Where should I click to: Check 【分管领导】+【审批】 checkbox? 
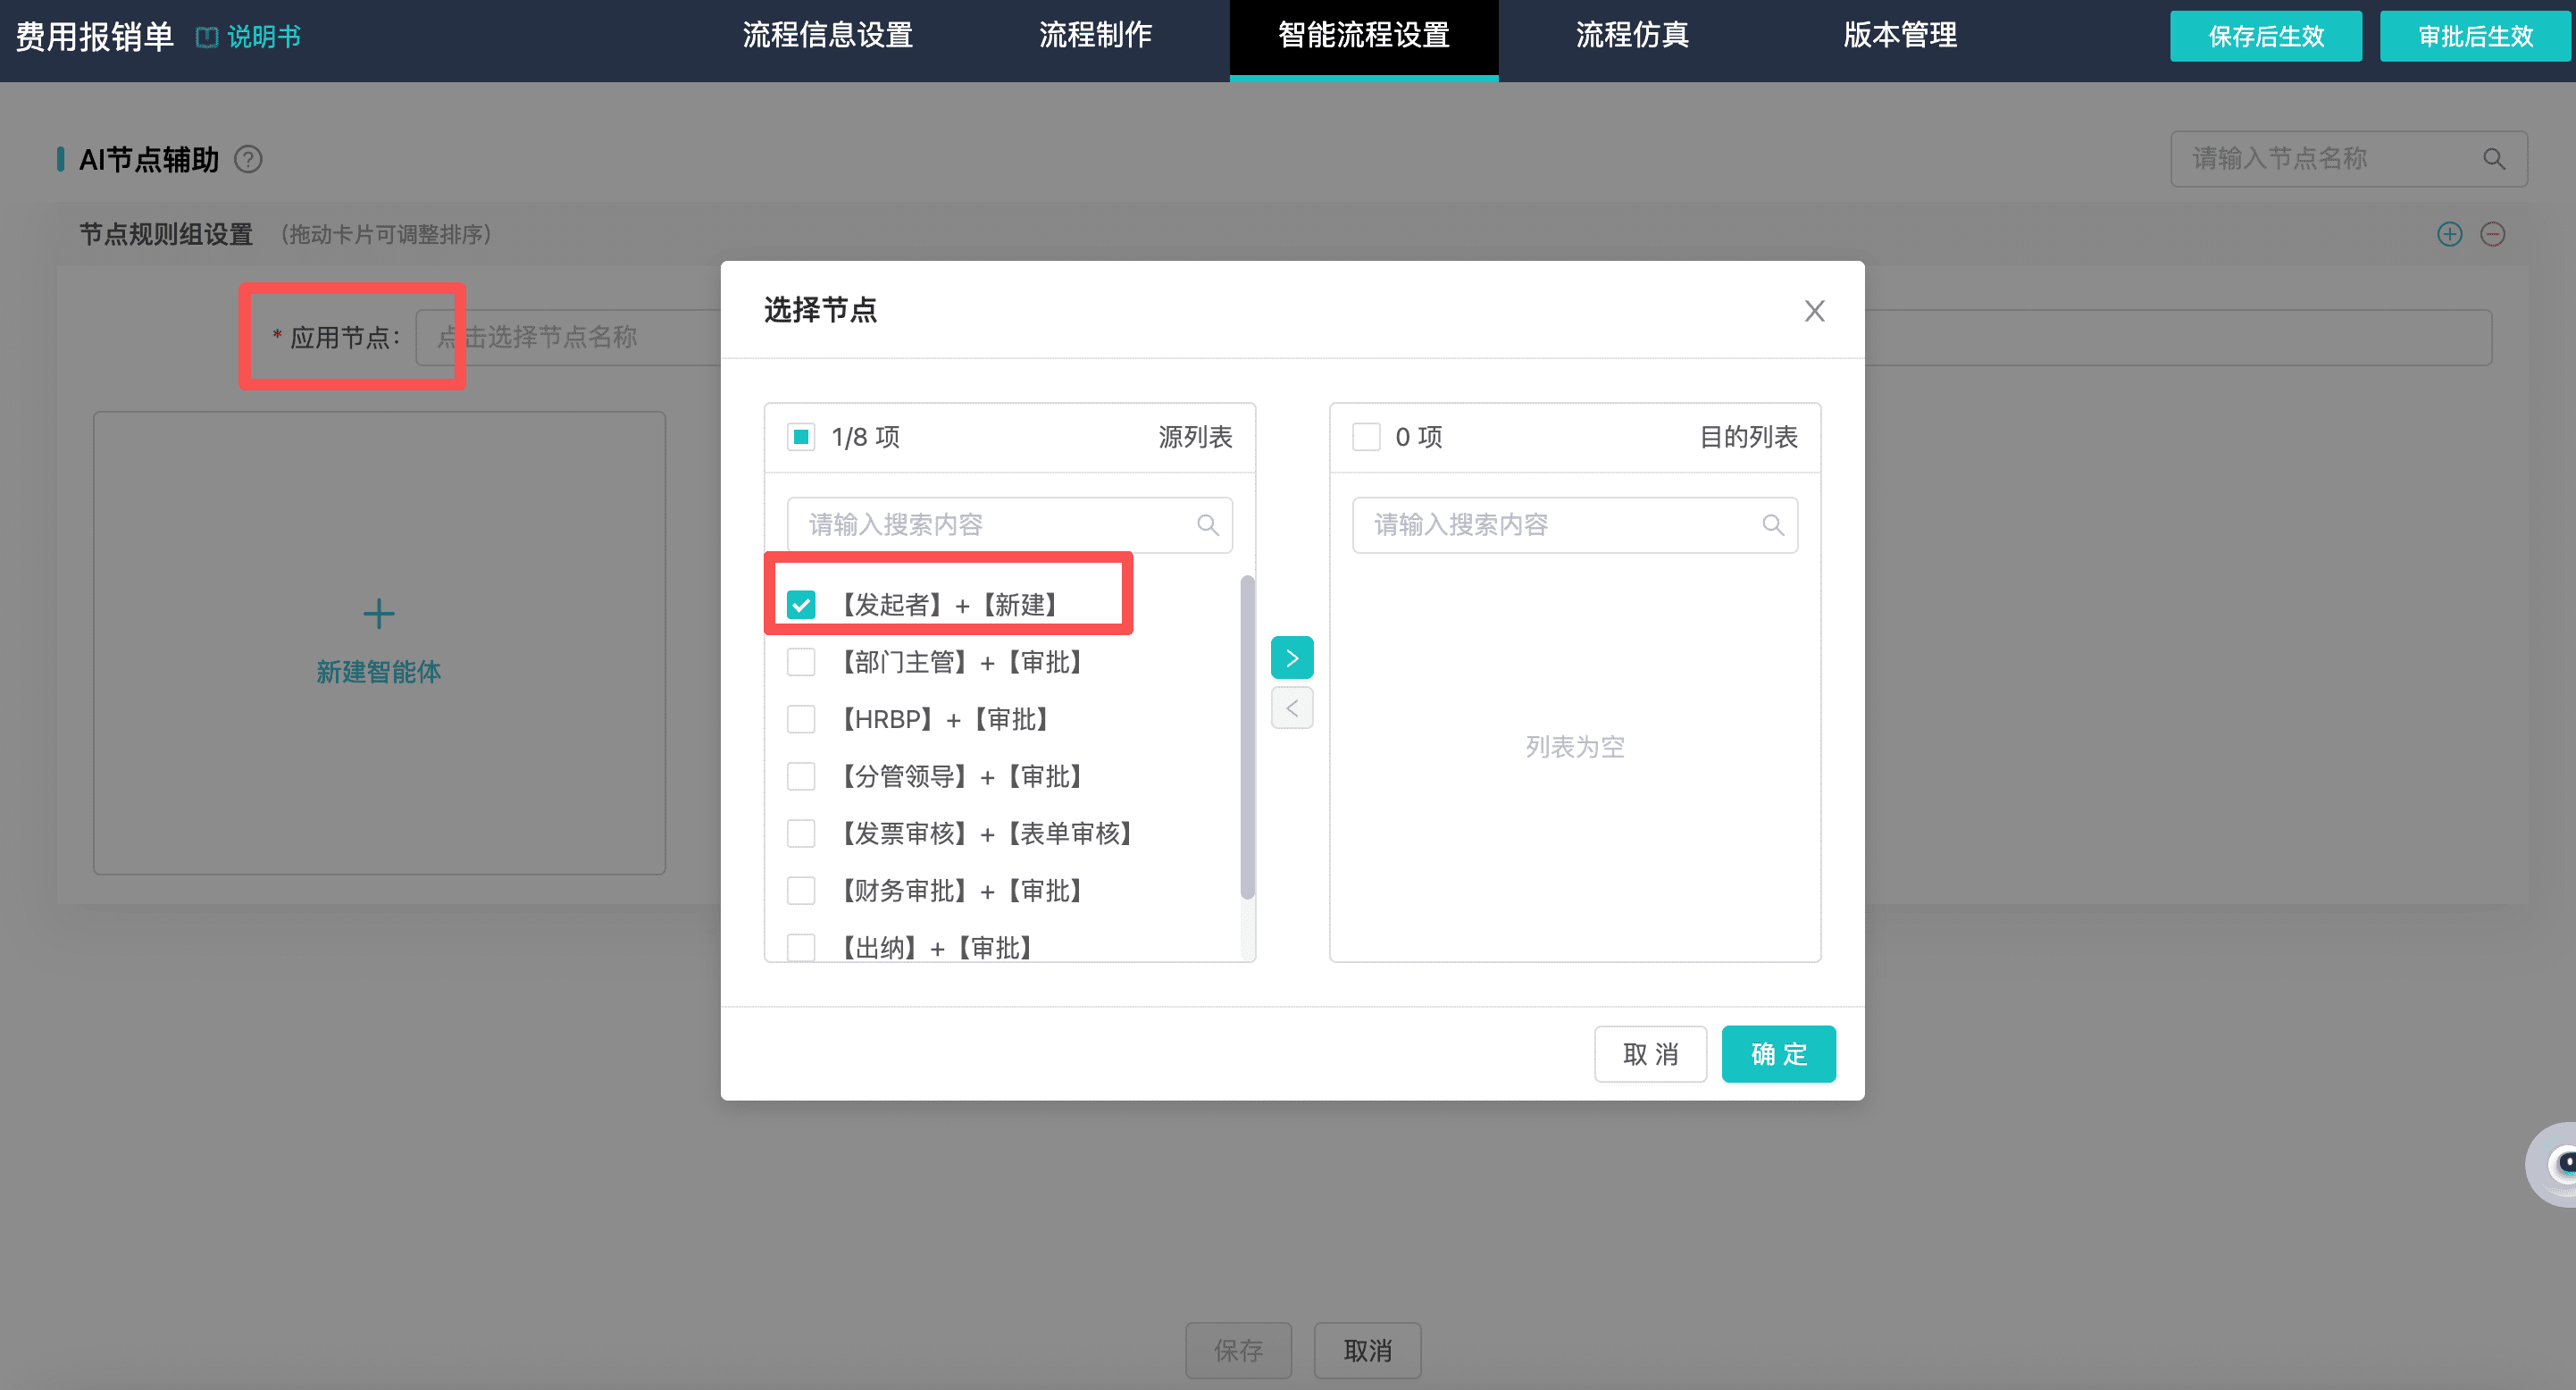[x=800, y=776]
